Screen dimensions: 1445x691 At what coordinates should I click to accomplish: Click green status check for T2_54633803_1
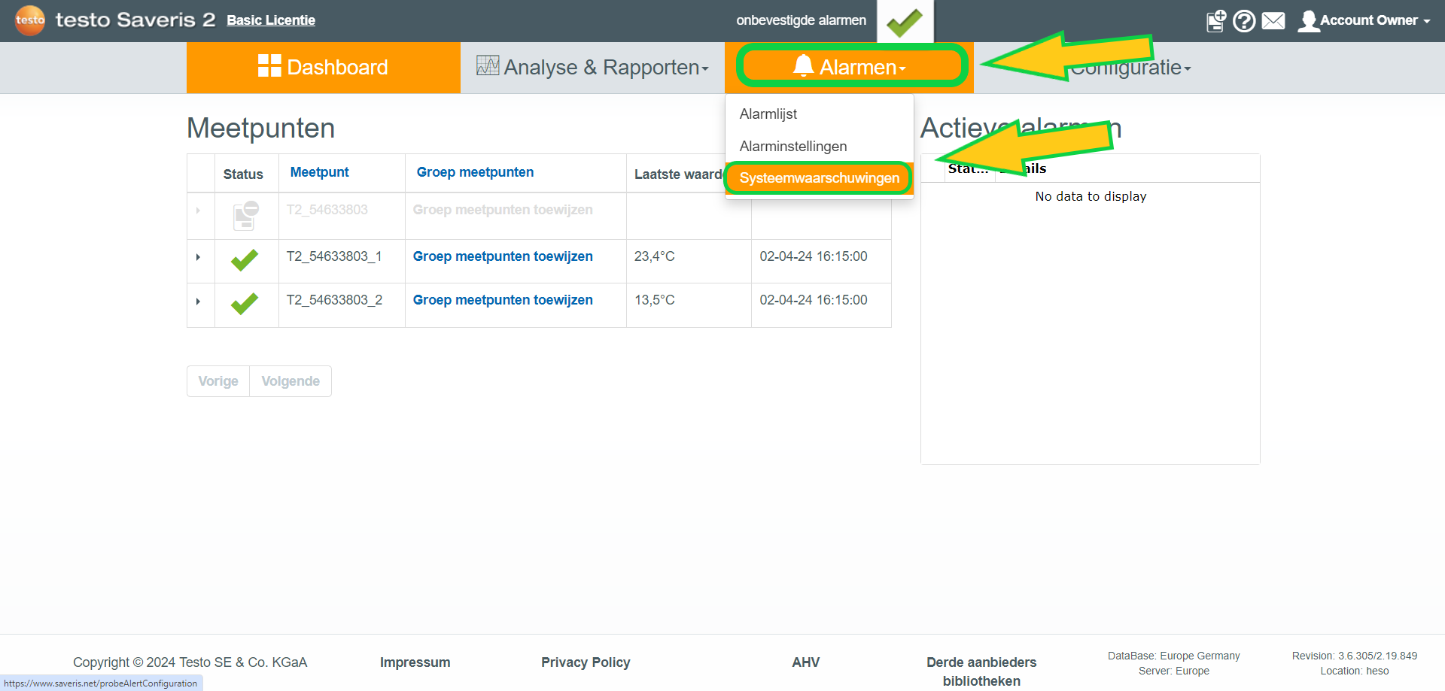pos(245,260)
